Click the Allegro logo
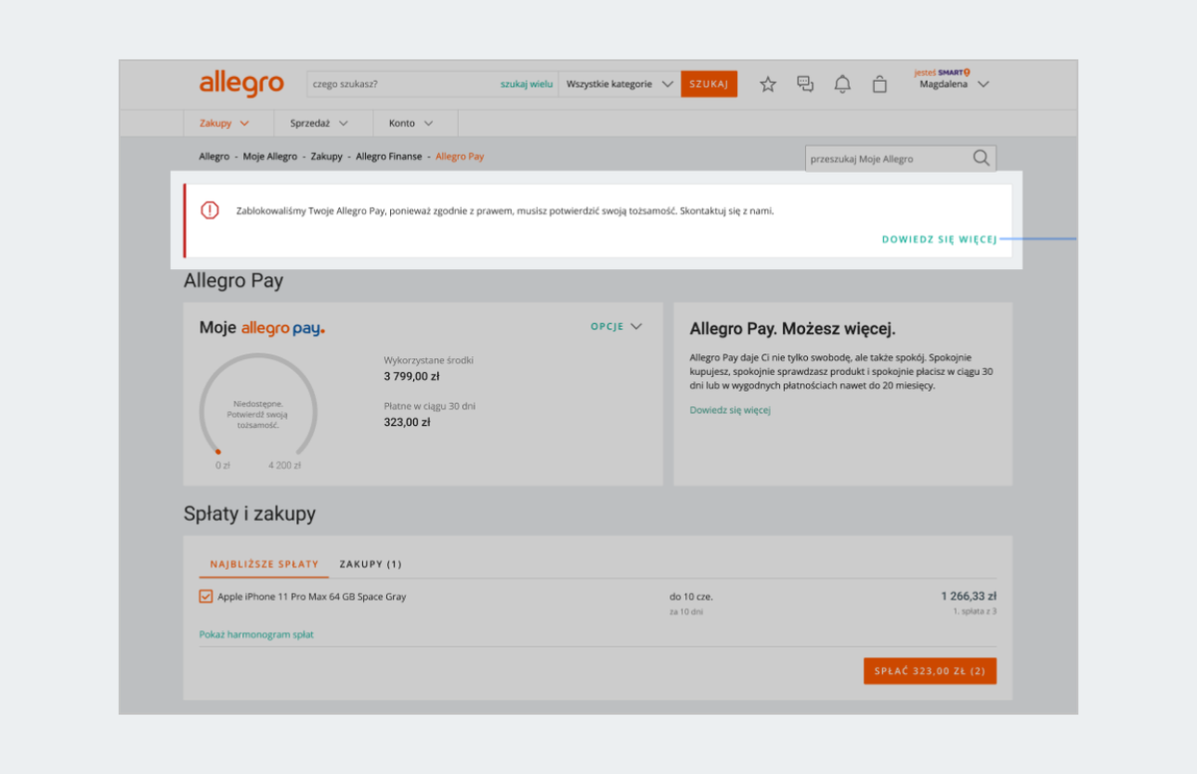1197x774 pixels. [241, 84]
